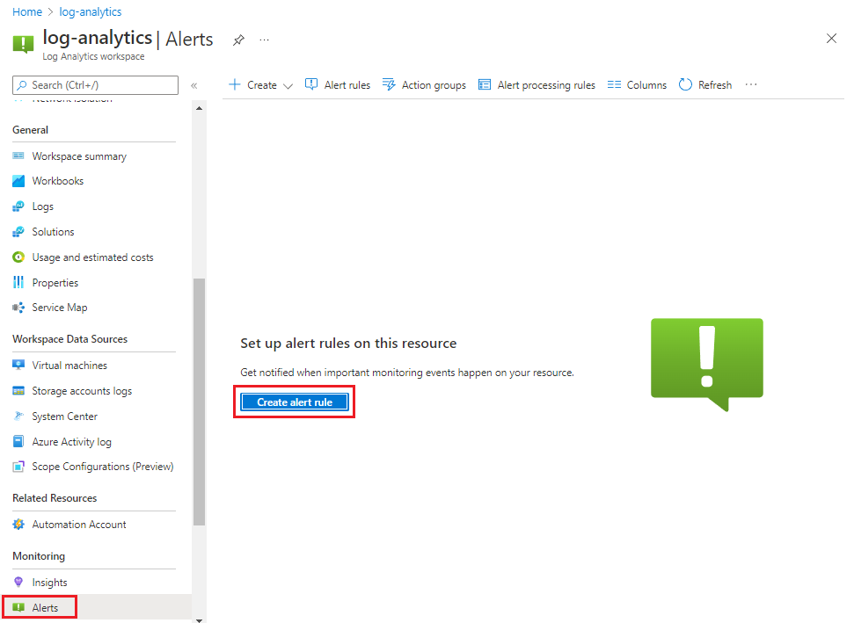Click the Refresh circular arrow icon
The width and height of the screenshot is (854, 623).
click(685, 84)
